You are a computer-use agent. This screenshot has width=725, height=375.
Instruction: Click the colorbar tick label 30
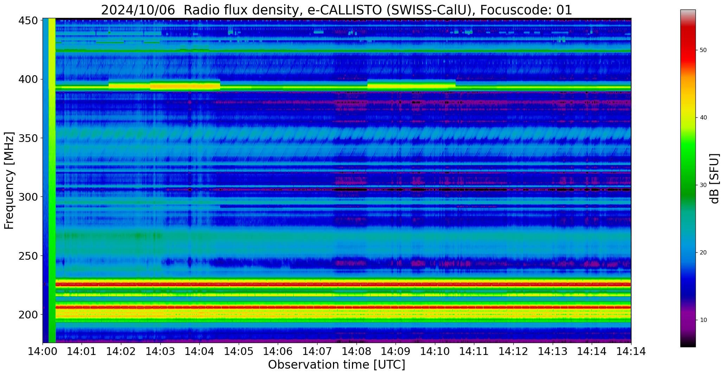pos(703,185)
